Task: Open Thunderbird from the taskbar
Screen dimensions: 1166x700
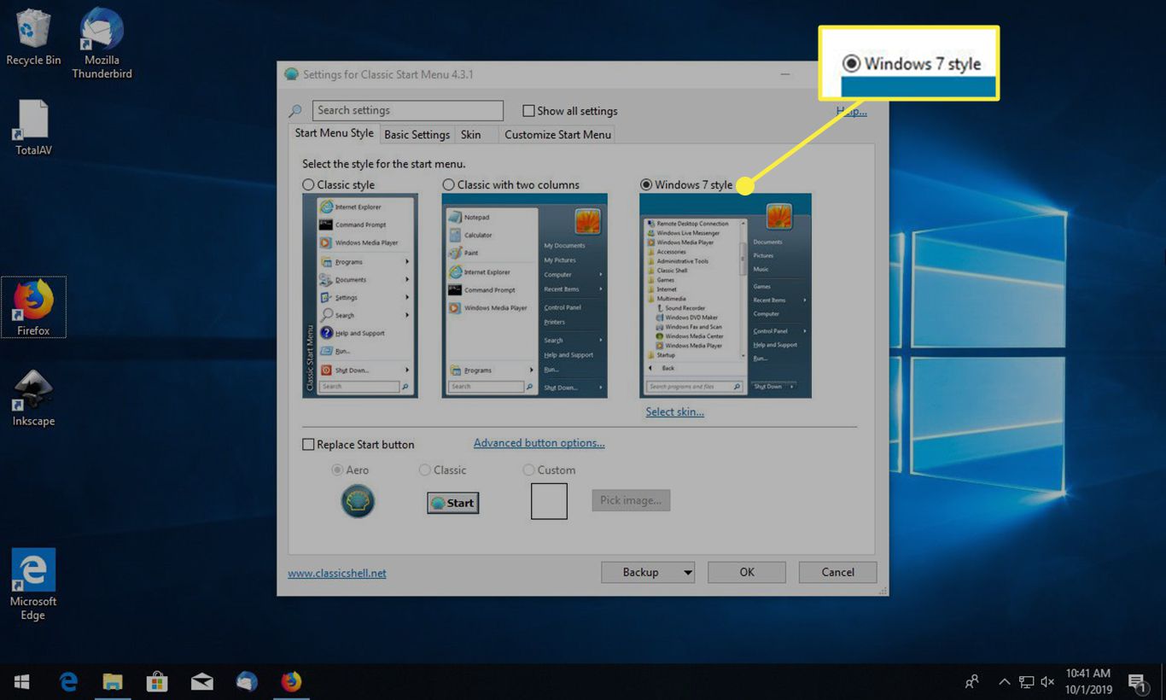Action: click(247, 682)
